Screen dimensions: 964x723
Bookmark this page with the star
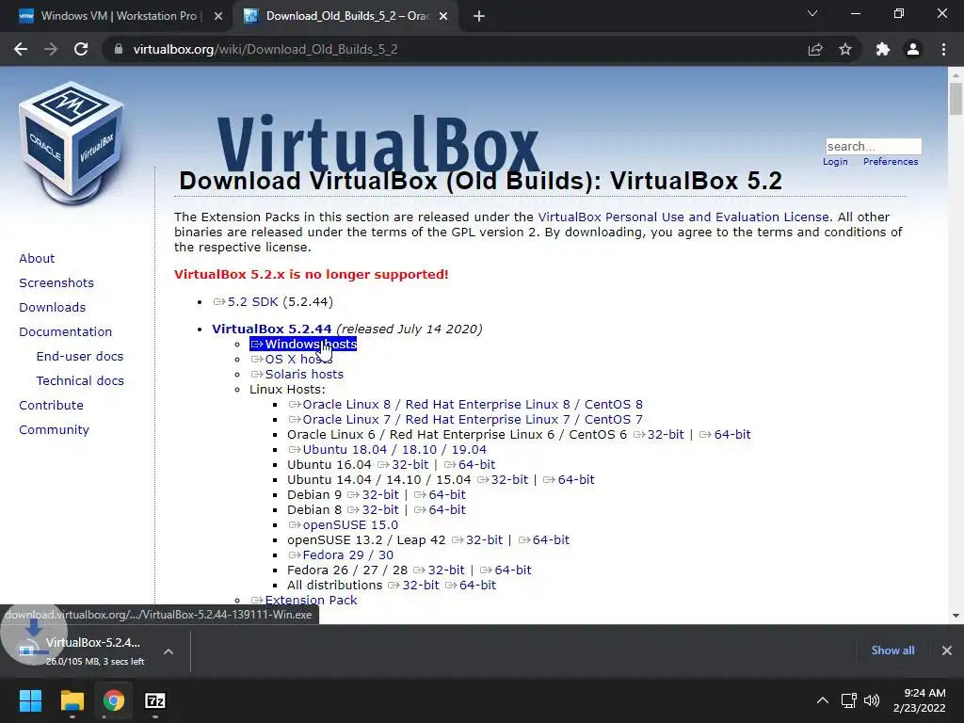pos(845,49)
